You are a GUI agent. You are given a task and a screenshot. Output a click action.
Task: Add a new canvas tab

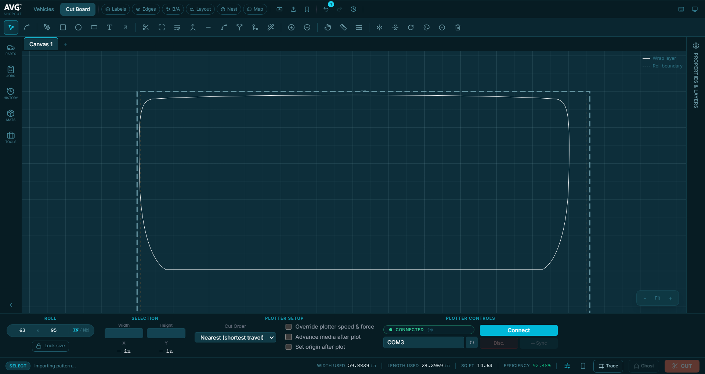pyautogui.click(x=65, y=44)
